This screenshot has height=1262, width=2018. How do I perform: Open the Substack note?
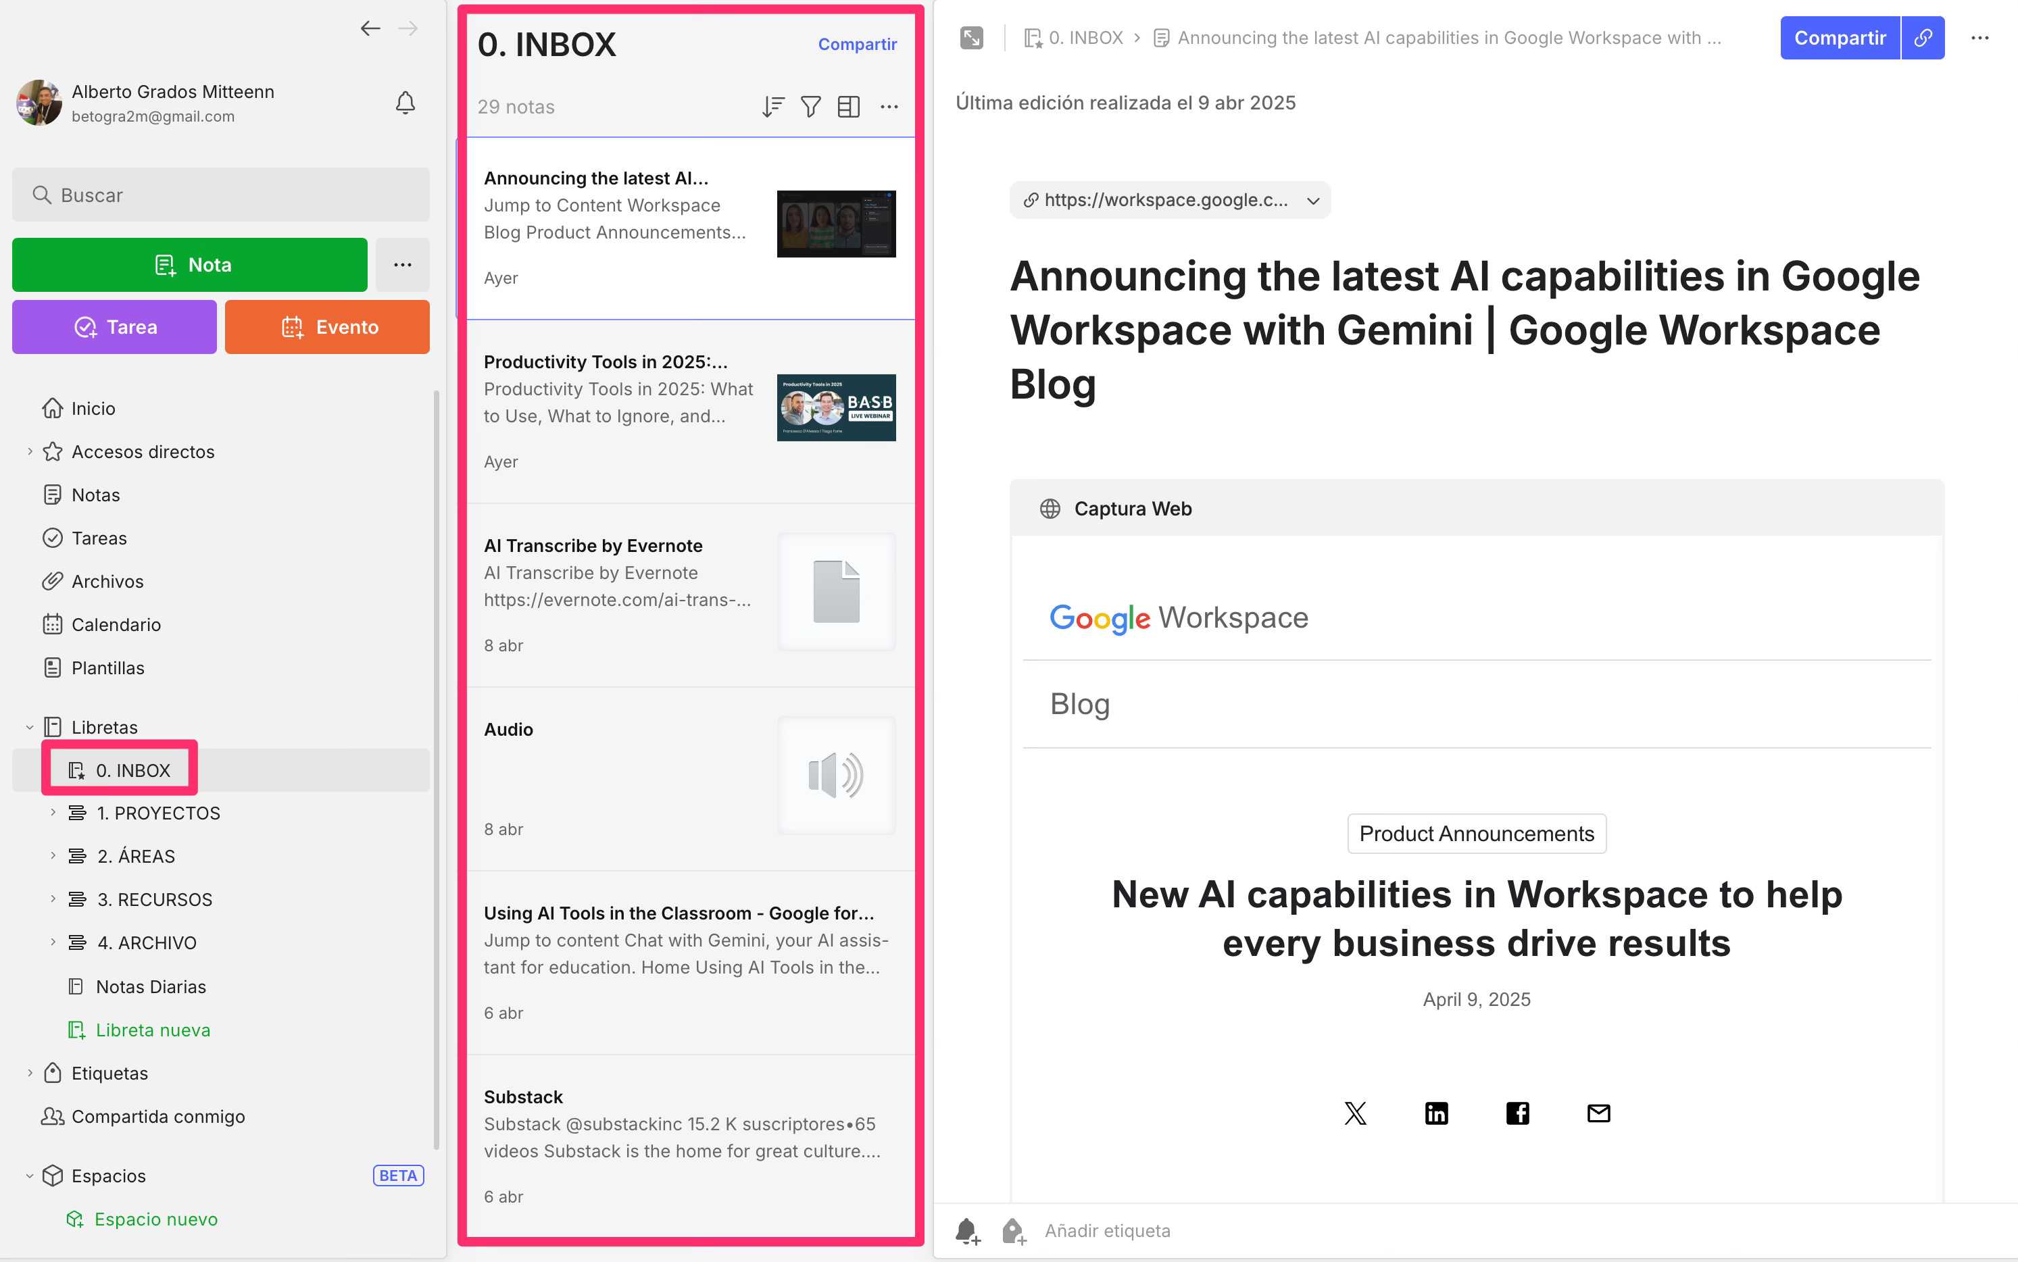pos(691,1146)
